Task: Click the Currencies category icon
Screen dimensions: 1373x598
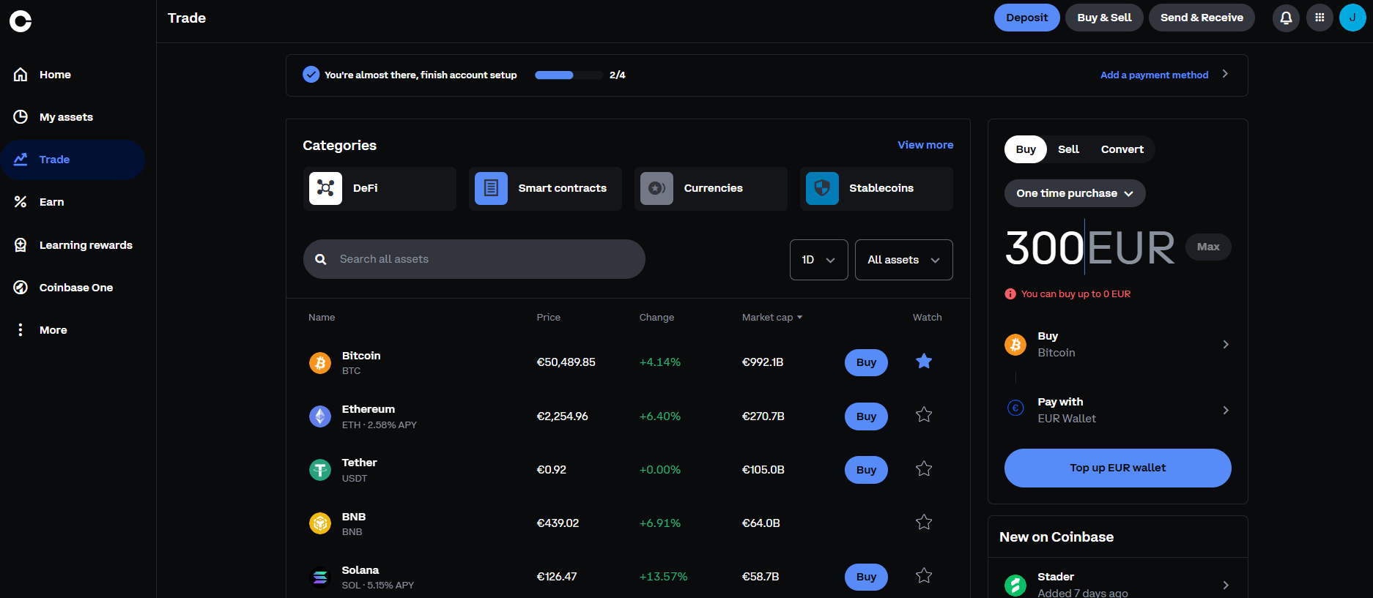Action: 656,188
